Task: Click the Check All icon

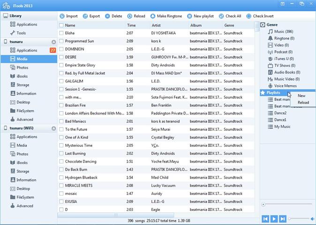Action: 221,16
